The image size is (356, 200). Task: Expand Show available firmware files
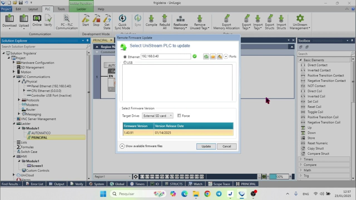pyautogui.click(x=122, y=146)
